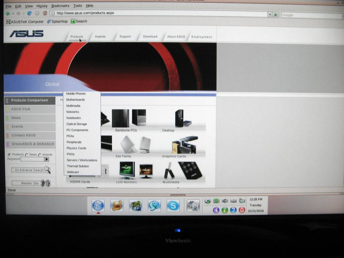The width and height of the screenshot is (344, 258).
Task: Open the Help menu
Action: pos(89,5)
